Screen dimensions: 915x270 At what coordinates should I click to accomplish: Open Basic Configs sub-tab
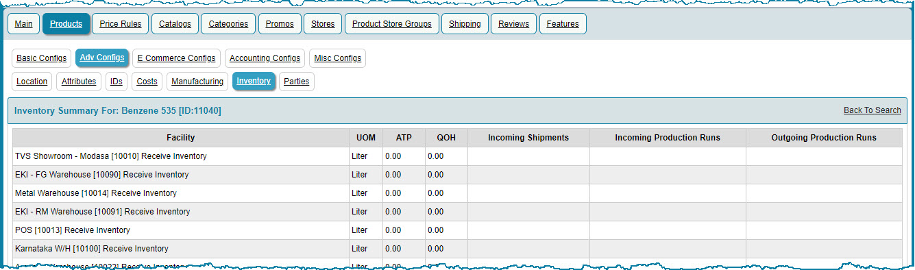point(42,58)
